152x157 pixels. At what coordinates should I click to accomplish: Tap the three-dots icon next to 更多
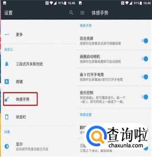pyautogui.click(x=7, y=34)
